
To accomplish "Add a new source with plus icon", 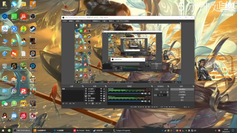I will [86, 104].
